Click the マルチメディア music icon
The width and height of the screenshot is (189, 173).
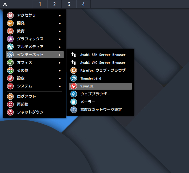pyautogui.click(x=10, y=47)
